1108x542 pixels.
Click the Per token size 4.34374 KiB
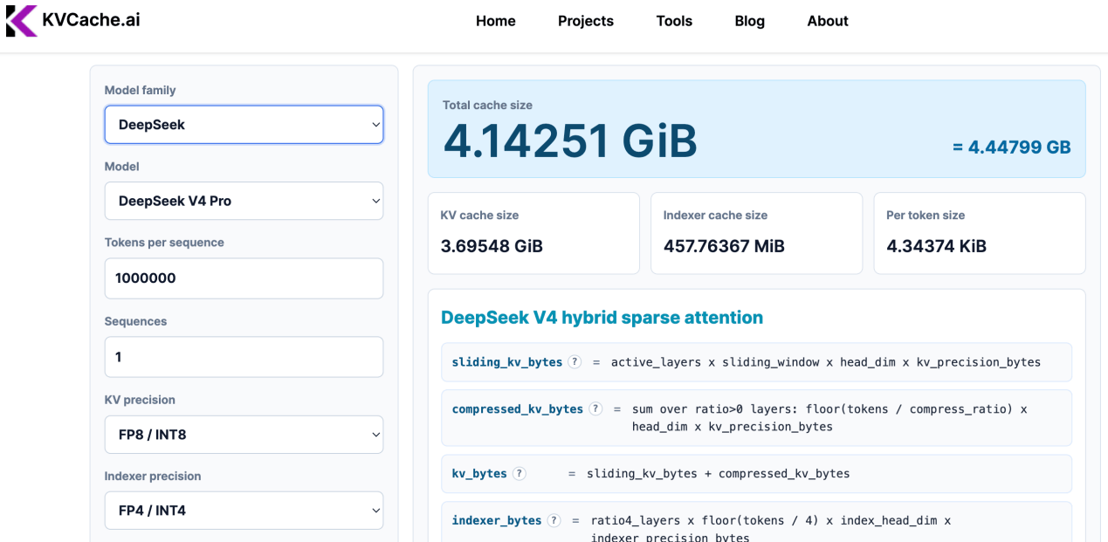936,246
